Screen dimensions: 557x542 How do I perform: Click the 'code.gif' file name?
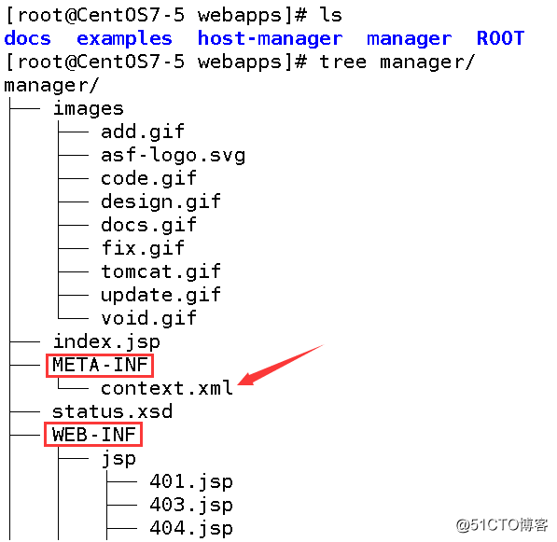click(148, 179)
